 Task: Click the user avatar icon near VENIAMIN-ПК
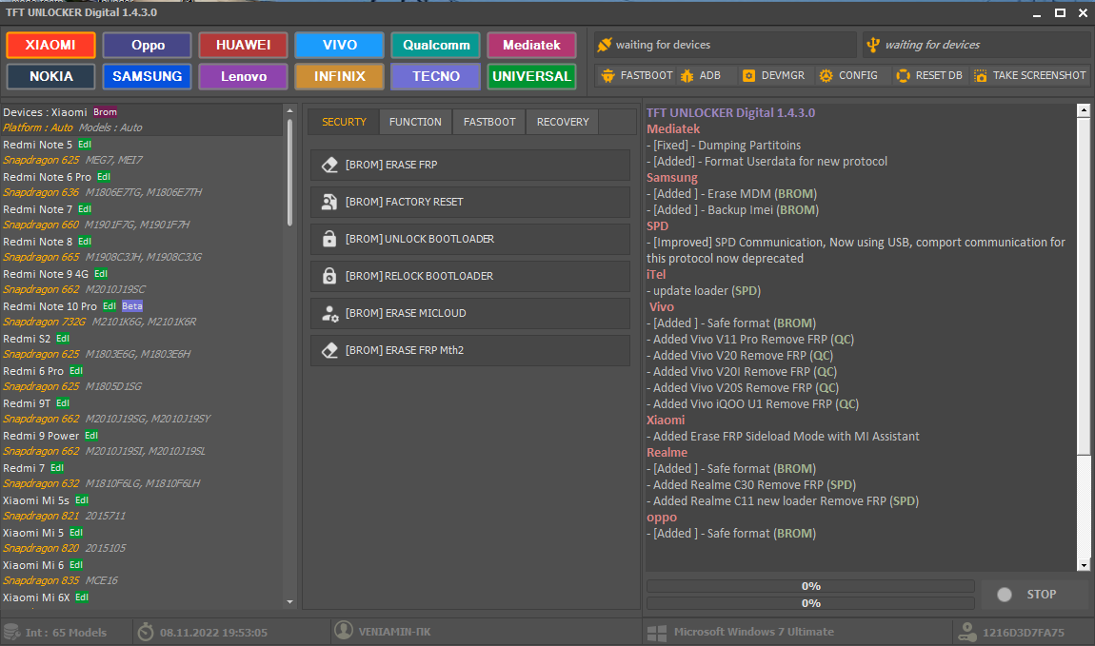pyautogui.click(x=344, y=630)
